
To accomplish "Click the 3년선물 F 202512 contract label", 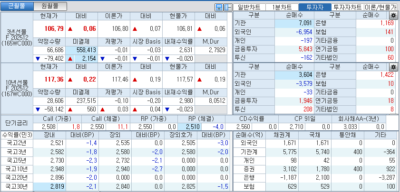I will click(x=17, y=37).
